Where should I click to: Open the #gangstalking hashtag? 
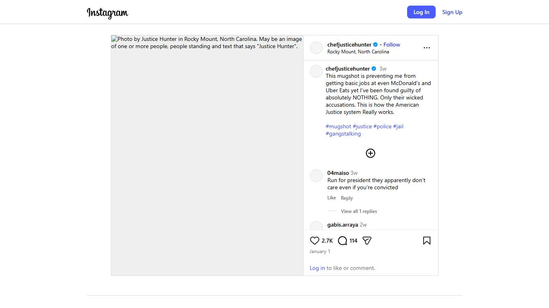[x=343, y=134]
